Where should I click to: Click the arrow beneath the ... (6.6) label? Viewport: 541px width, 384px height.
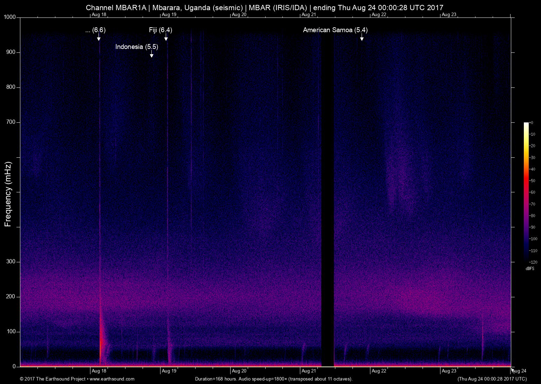pos(99,37)
